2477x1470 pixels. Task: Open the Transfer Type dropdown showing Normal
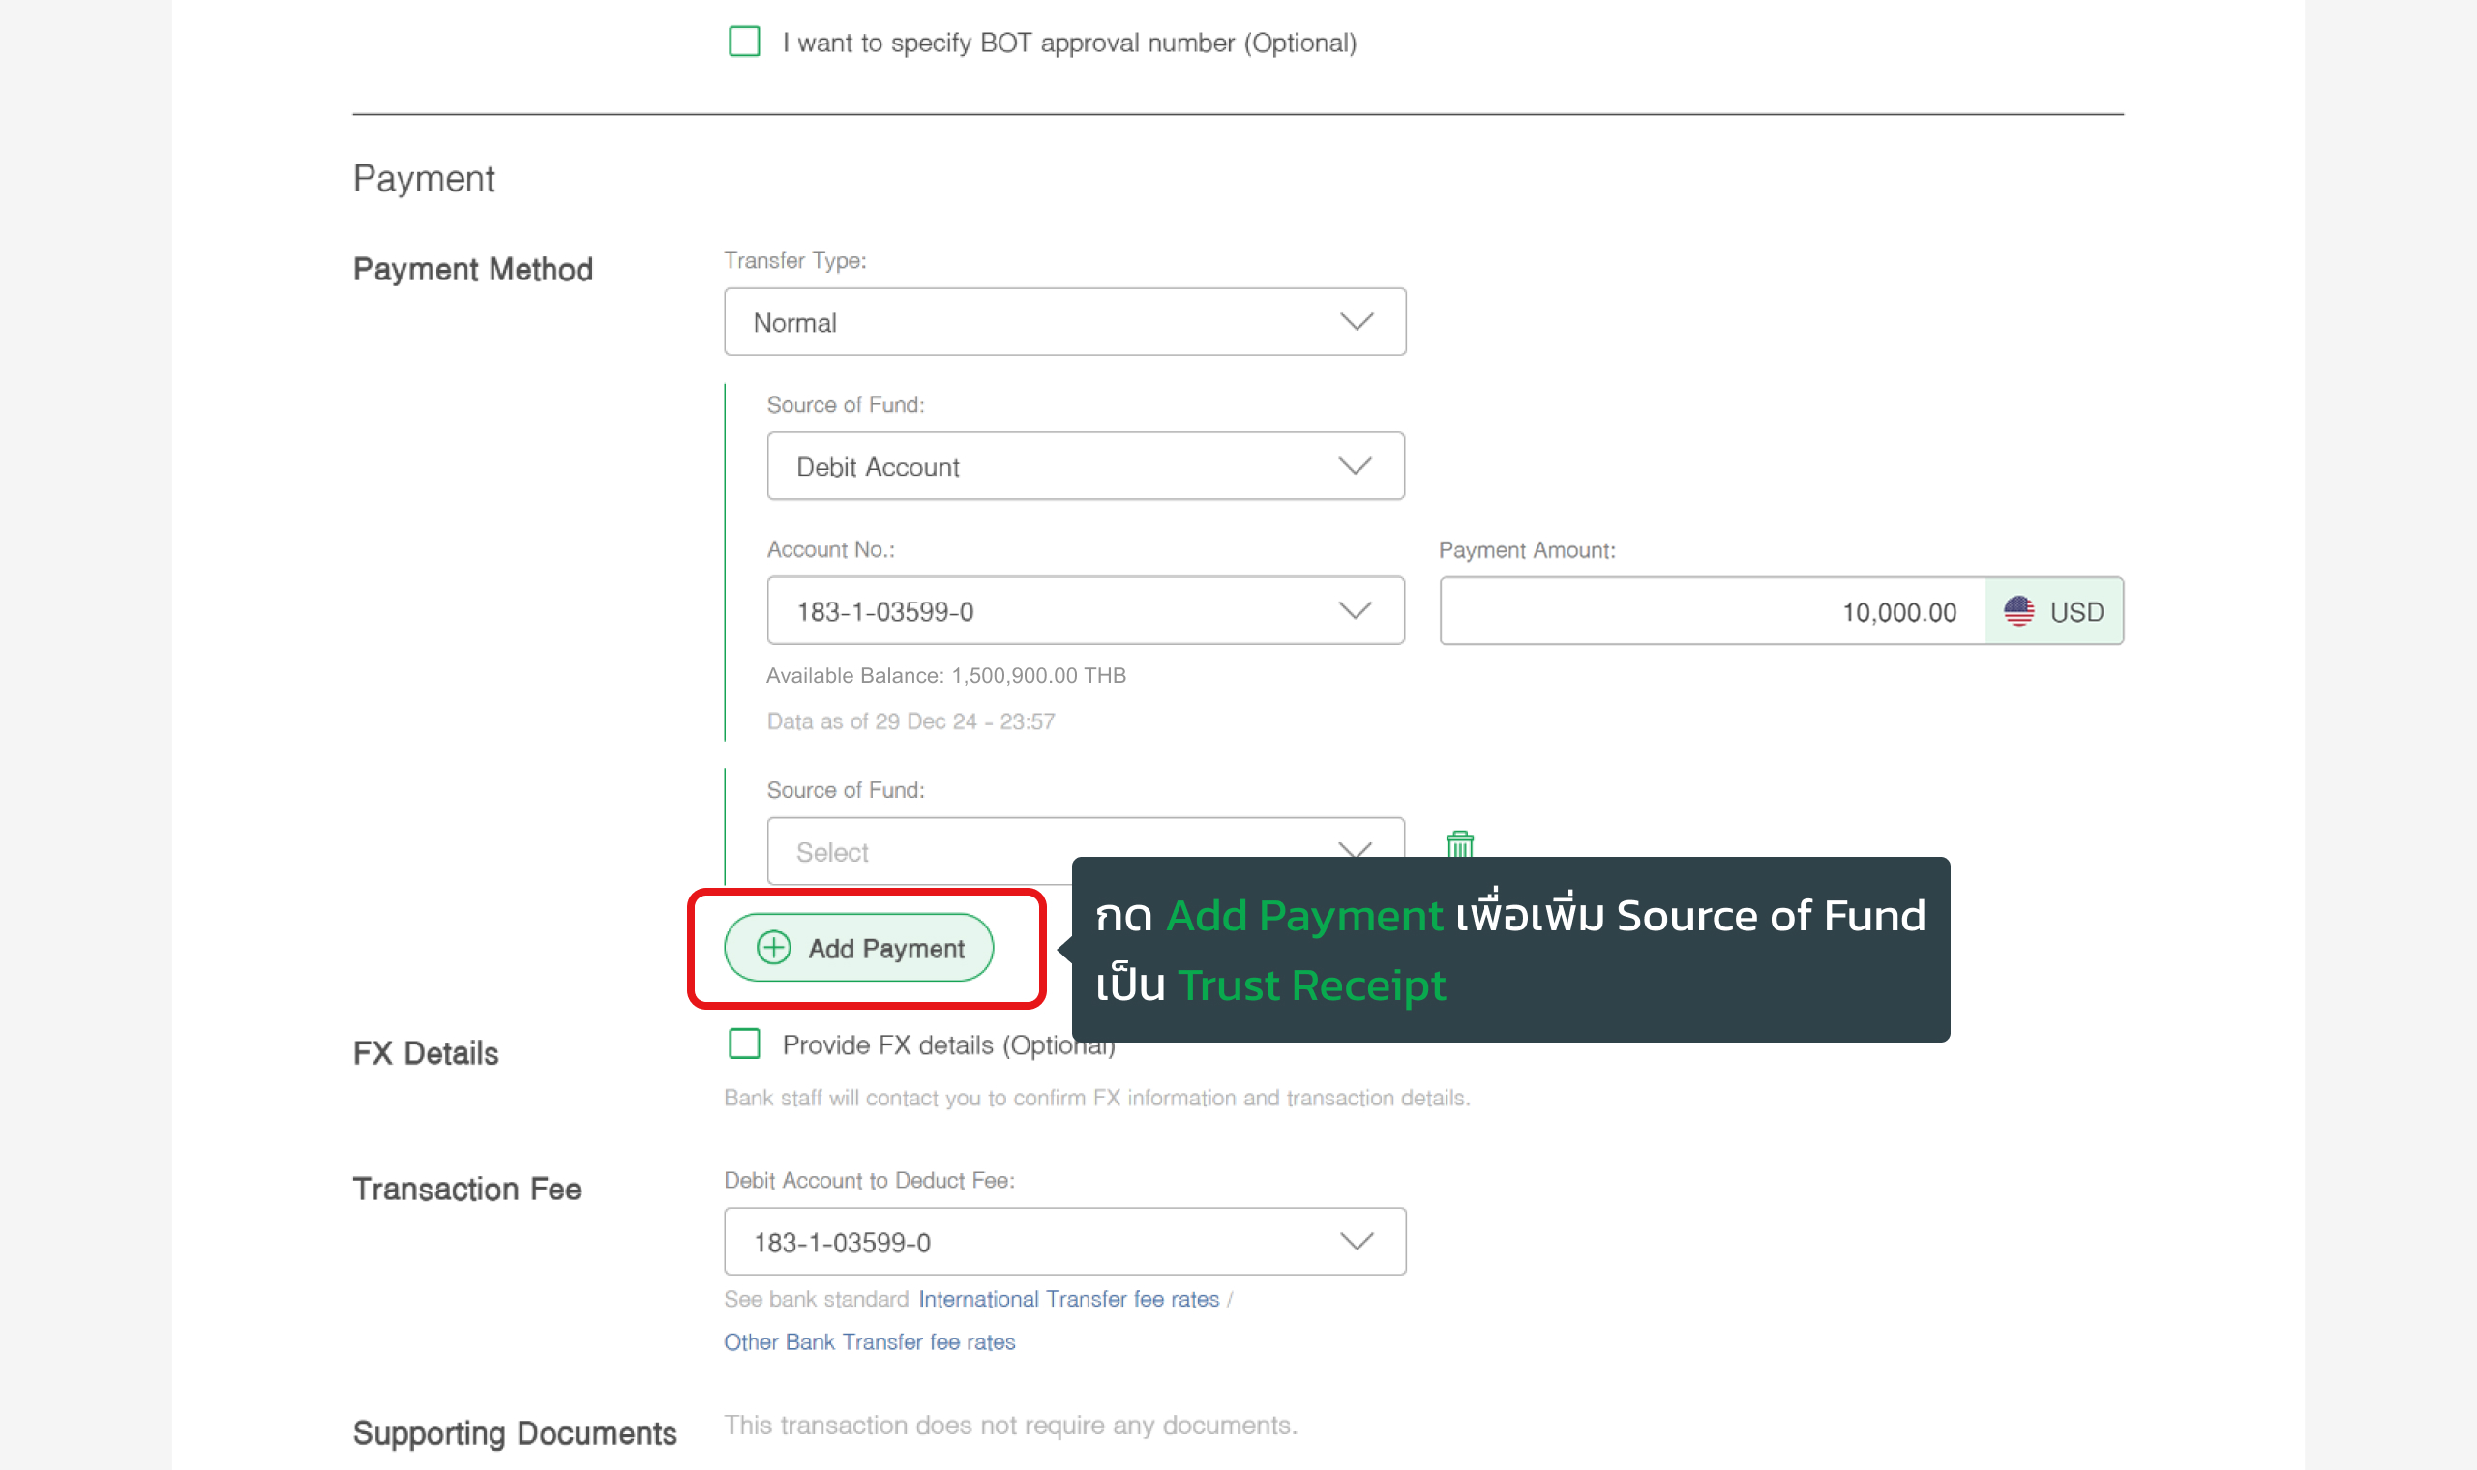[1065, 322]
